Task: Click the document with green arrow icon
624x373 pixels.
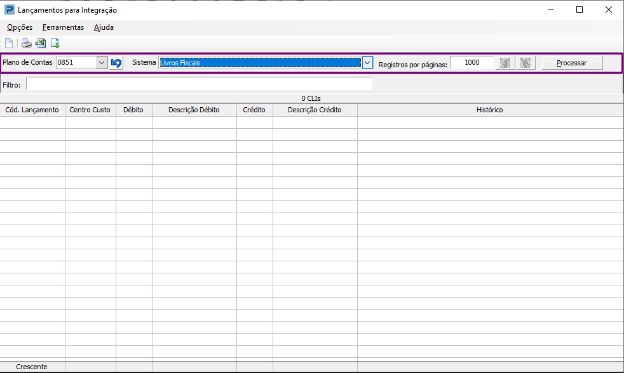Action: (55, 43)
